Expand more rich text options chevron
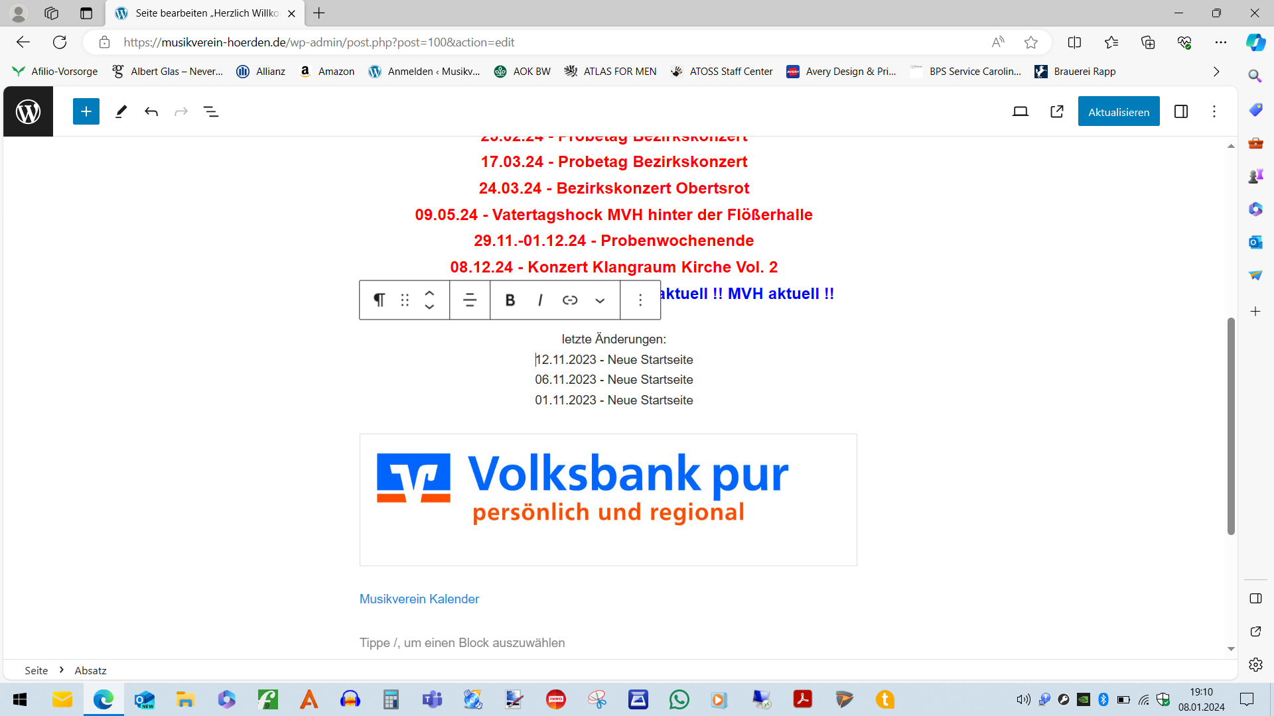 [600, 300]
